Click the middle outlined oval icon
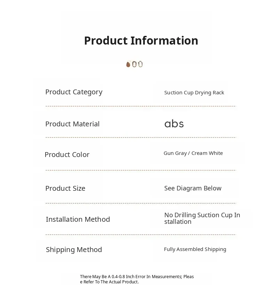Image resolution: width=275 pixels, height=306 pixels. (x=134, y=64)
